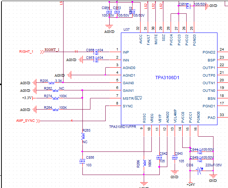Screen dimensions: 228x188
Task: Click the ROSC pin name
Action: (x=144, y=118)
